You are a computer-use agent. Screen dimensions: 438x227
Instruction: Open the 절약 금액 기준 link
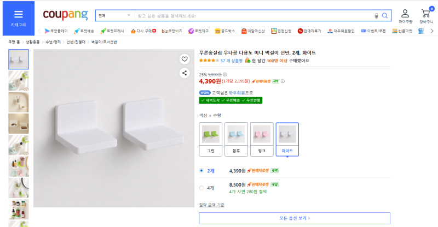pyautogui.click(x=212, y=205)
